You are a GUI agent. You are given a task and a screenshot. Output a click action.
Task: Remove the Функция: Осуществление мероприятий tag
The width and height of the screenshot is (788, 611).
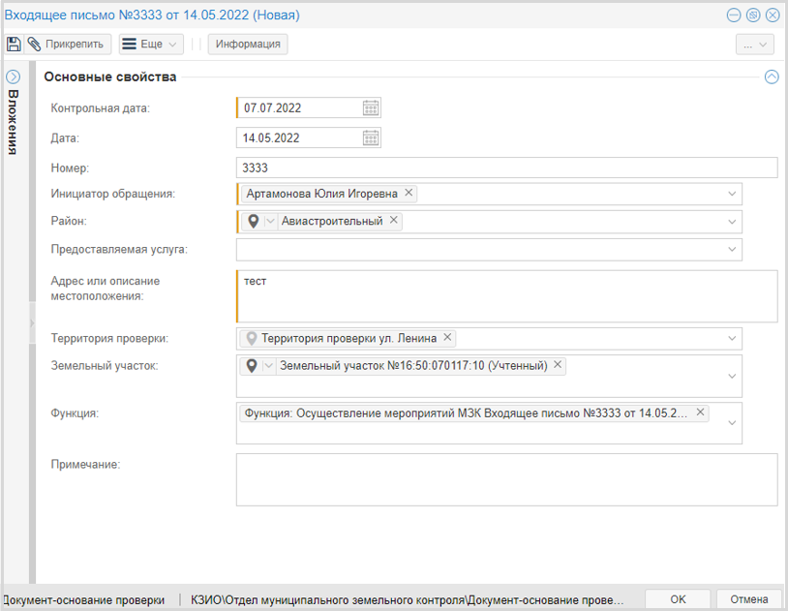pyautogui.click(x=700, y=412)
